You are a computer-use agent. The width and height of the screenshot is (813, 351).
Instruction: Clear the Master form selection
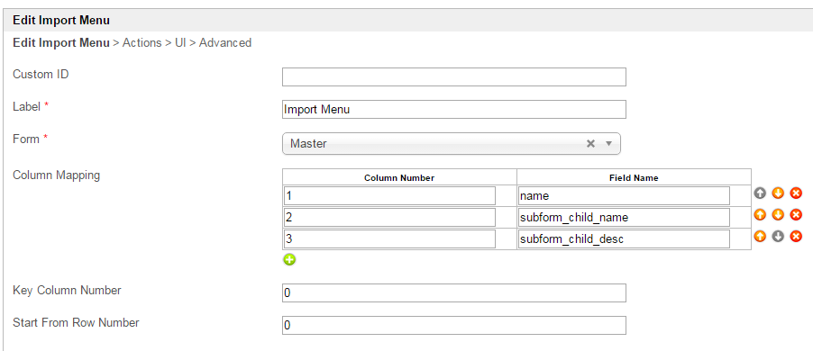pyautogui.click(x=590, y=144)
